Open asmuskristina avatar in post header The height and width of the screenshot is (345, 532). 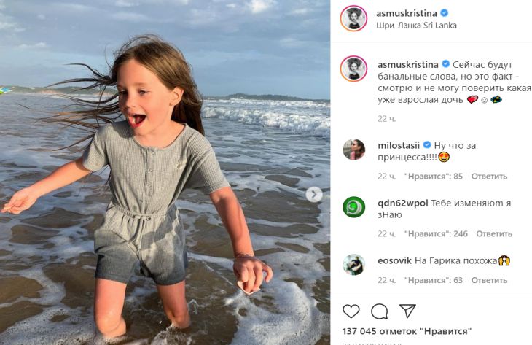click(x=353, y=18)
